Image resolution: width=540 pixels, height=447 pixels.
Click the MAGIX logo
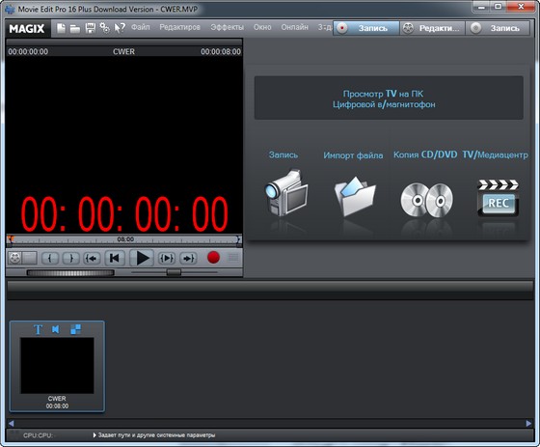point(27,29)
